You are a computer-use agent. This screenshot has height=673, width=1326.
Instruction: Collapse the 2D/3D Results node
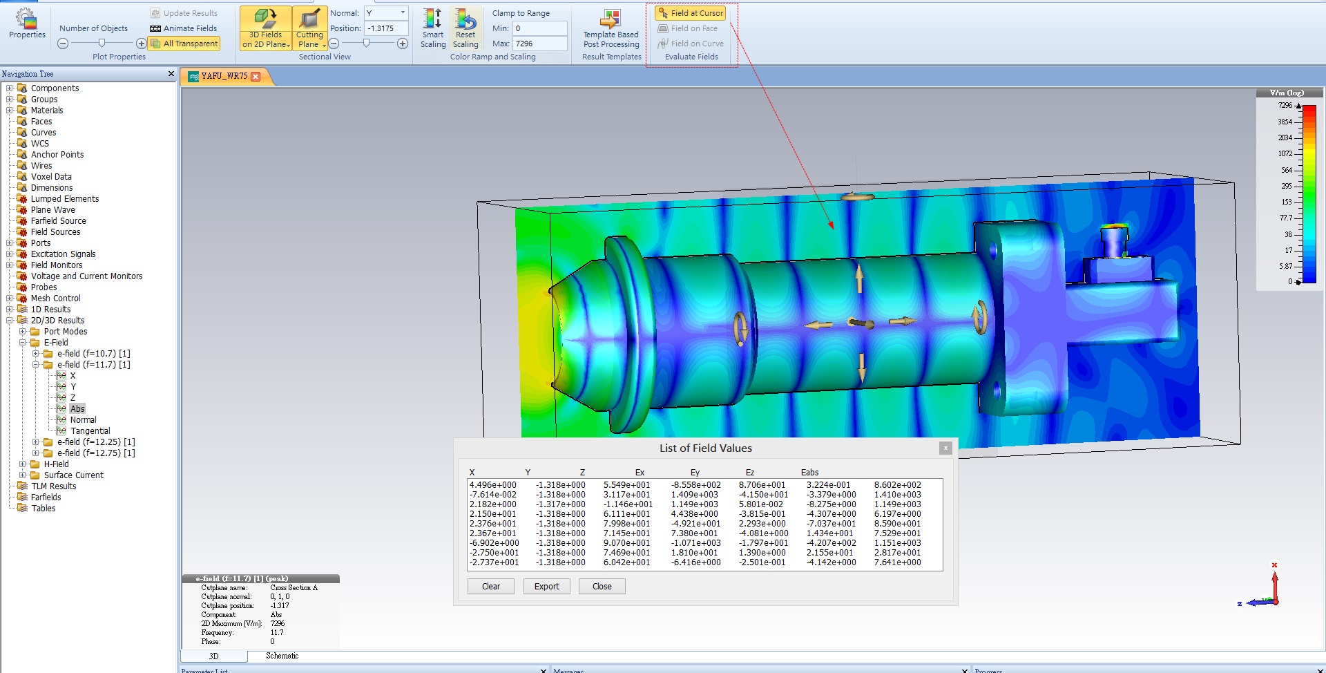[x=10, y=321]
